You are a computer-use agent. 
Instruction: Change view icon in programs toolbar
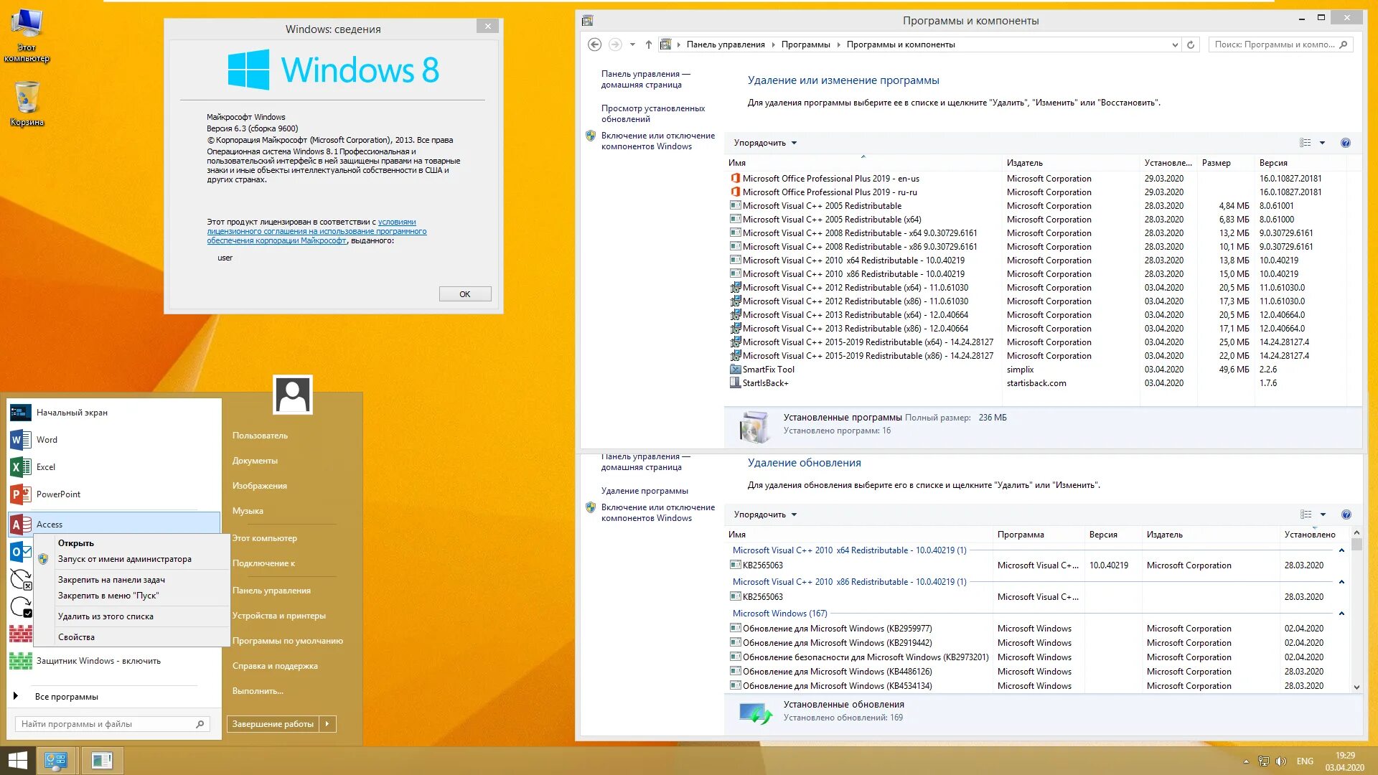tap(1306, 143)
